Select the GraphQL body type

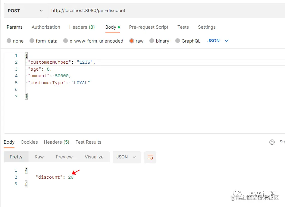click(x=188, y=41)
